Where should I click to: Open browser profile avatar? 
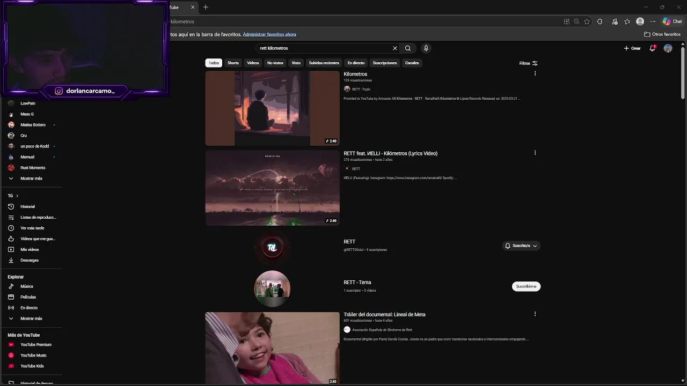click(640, 21)
